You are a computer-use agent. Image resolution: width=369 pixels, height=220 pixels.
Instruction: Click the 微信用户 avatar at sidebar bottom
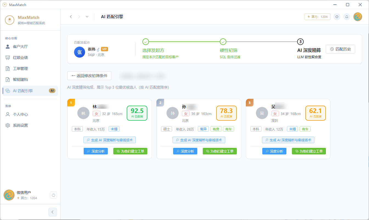[9, 195]
